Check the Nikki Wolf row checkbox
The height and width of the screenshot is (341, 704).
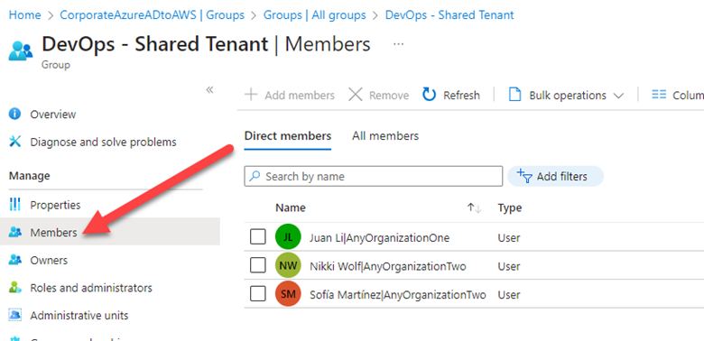point(258,265)
